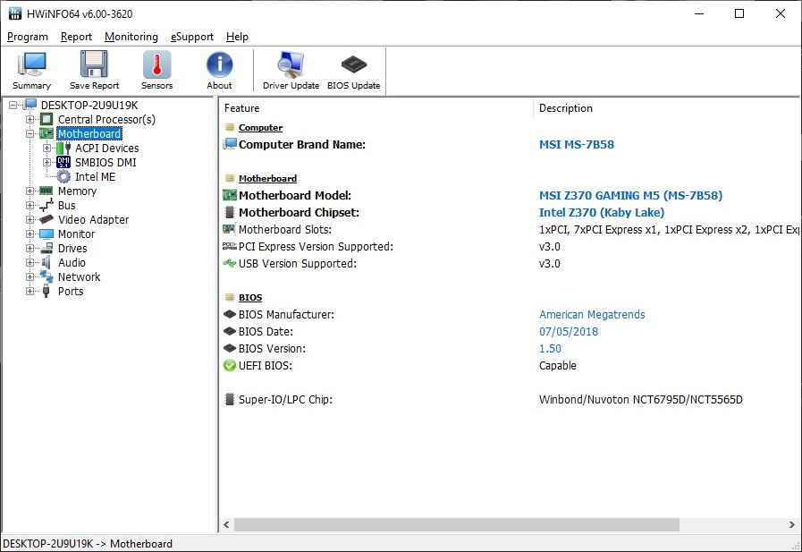Click the horizontal scrollbar left arrow

[x=226, y=525]
